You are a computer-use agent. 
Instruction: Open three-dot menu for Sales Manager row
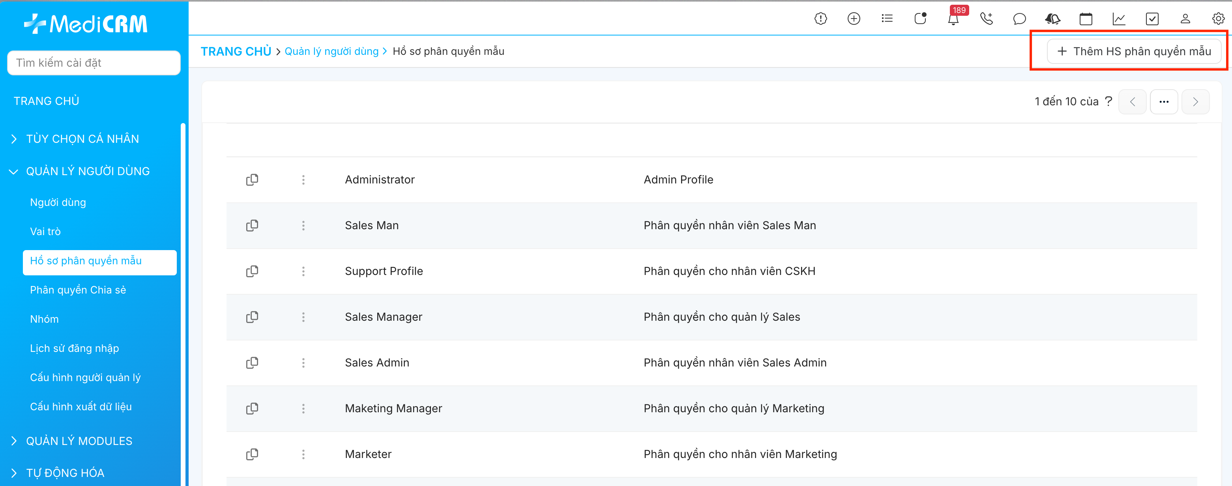point(303,317)
